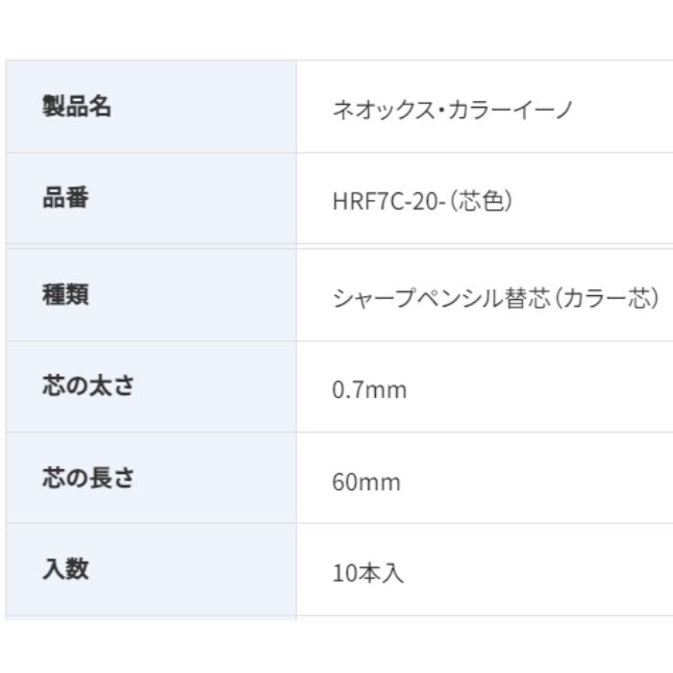The image size is (673, 673).
Task: Click the 10本入 quantity value
Action: [x=368, y=574]
